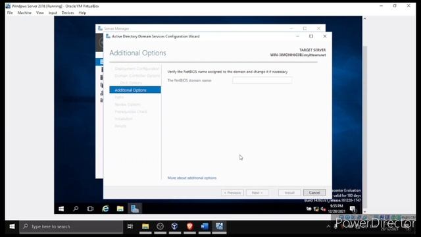Click Server Manager icon in guest taskbar
The height and width of the screenshot is (237, 421).
tap(134, 209)
